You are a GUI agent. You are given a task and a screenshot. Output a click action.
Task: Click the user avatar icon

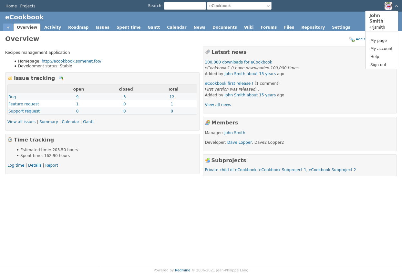[x=388, y=6]
